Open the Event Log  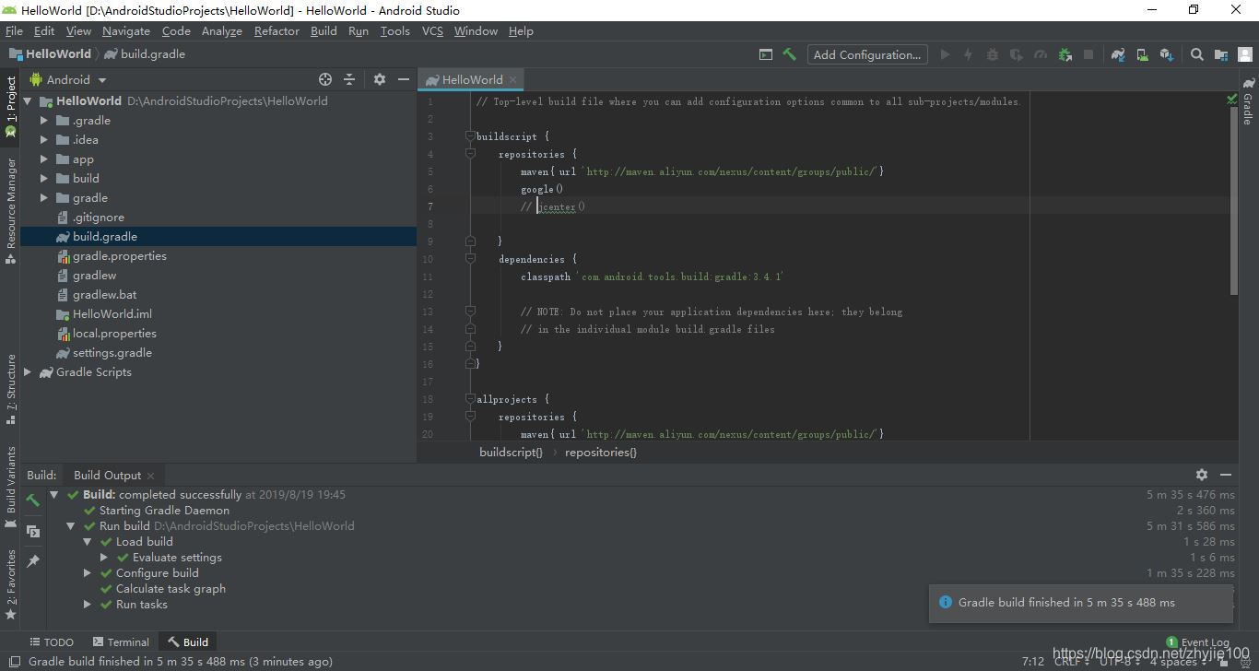tap(1198, 642)
